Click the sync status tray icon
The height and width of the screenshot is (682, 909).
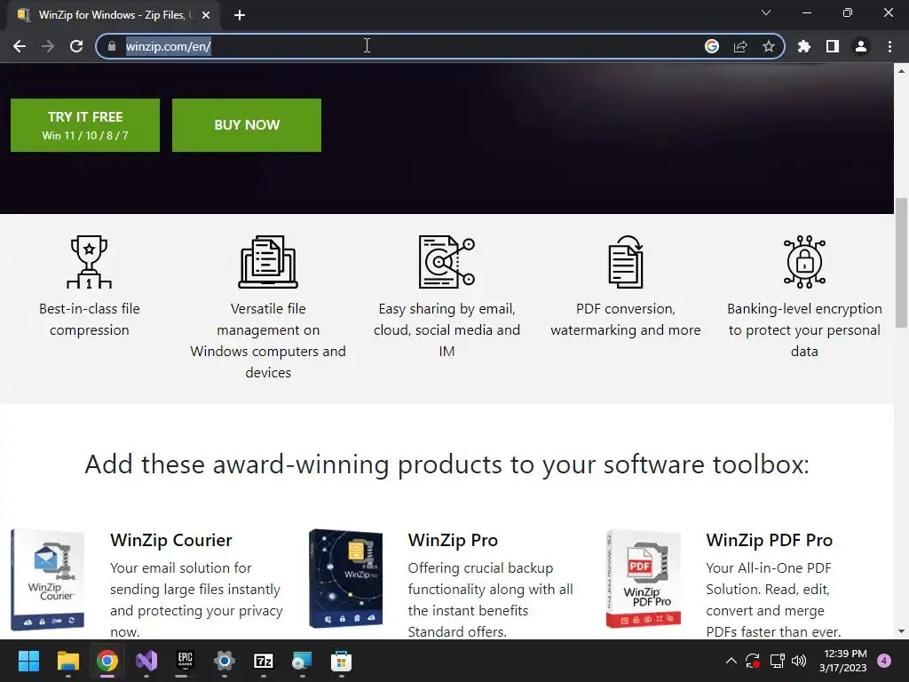coord(753,661)
